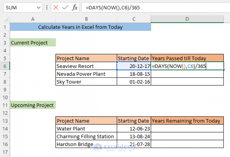Viewport: 230px width, 157px height.
Task: Click the cell being edited with =DAYS formula
Action: pyautogui.click(x=187, y=66)
